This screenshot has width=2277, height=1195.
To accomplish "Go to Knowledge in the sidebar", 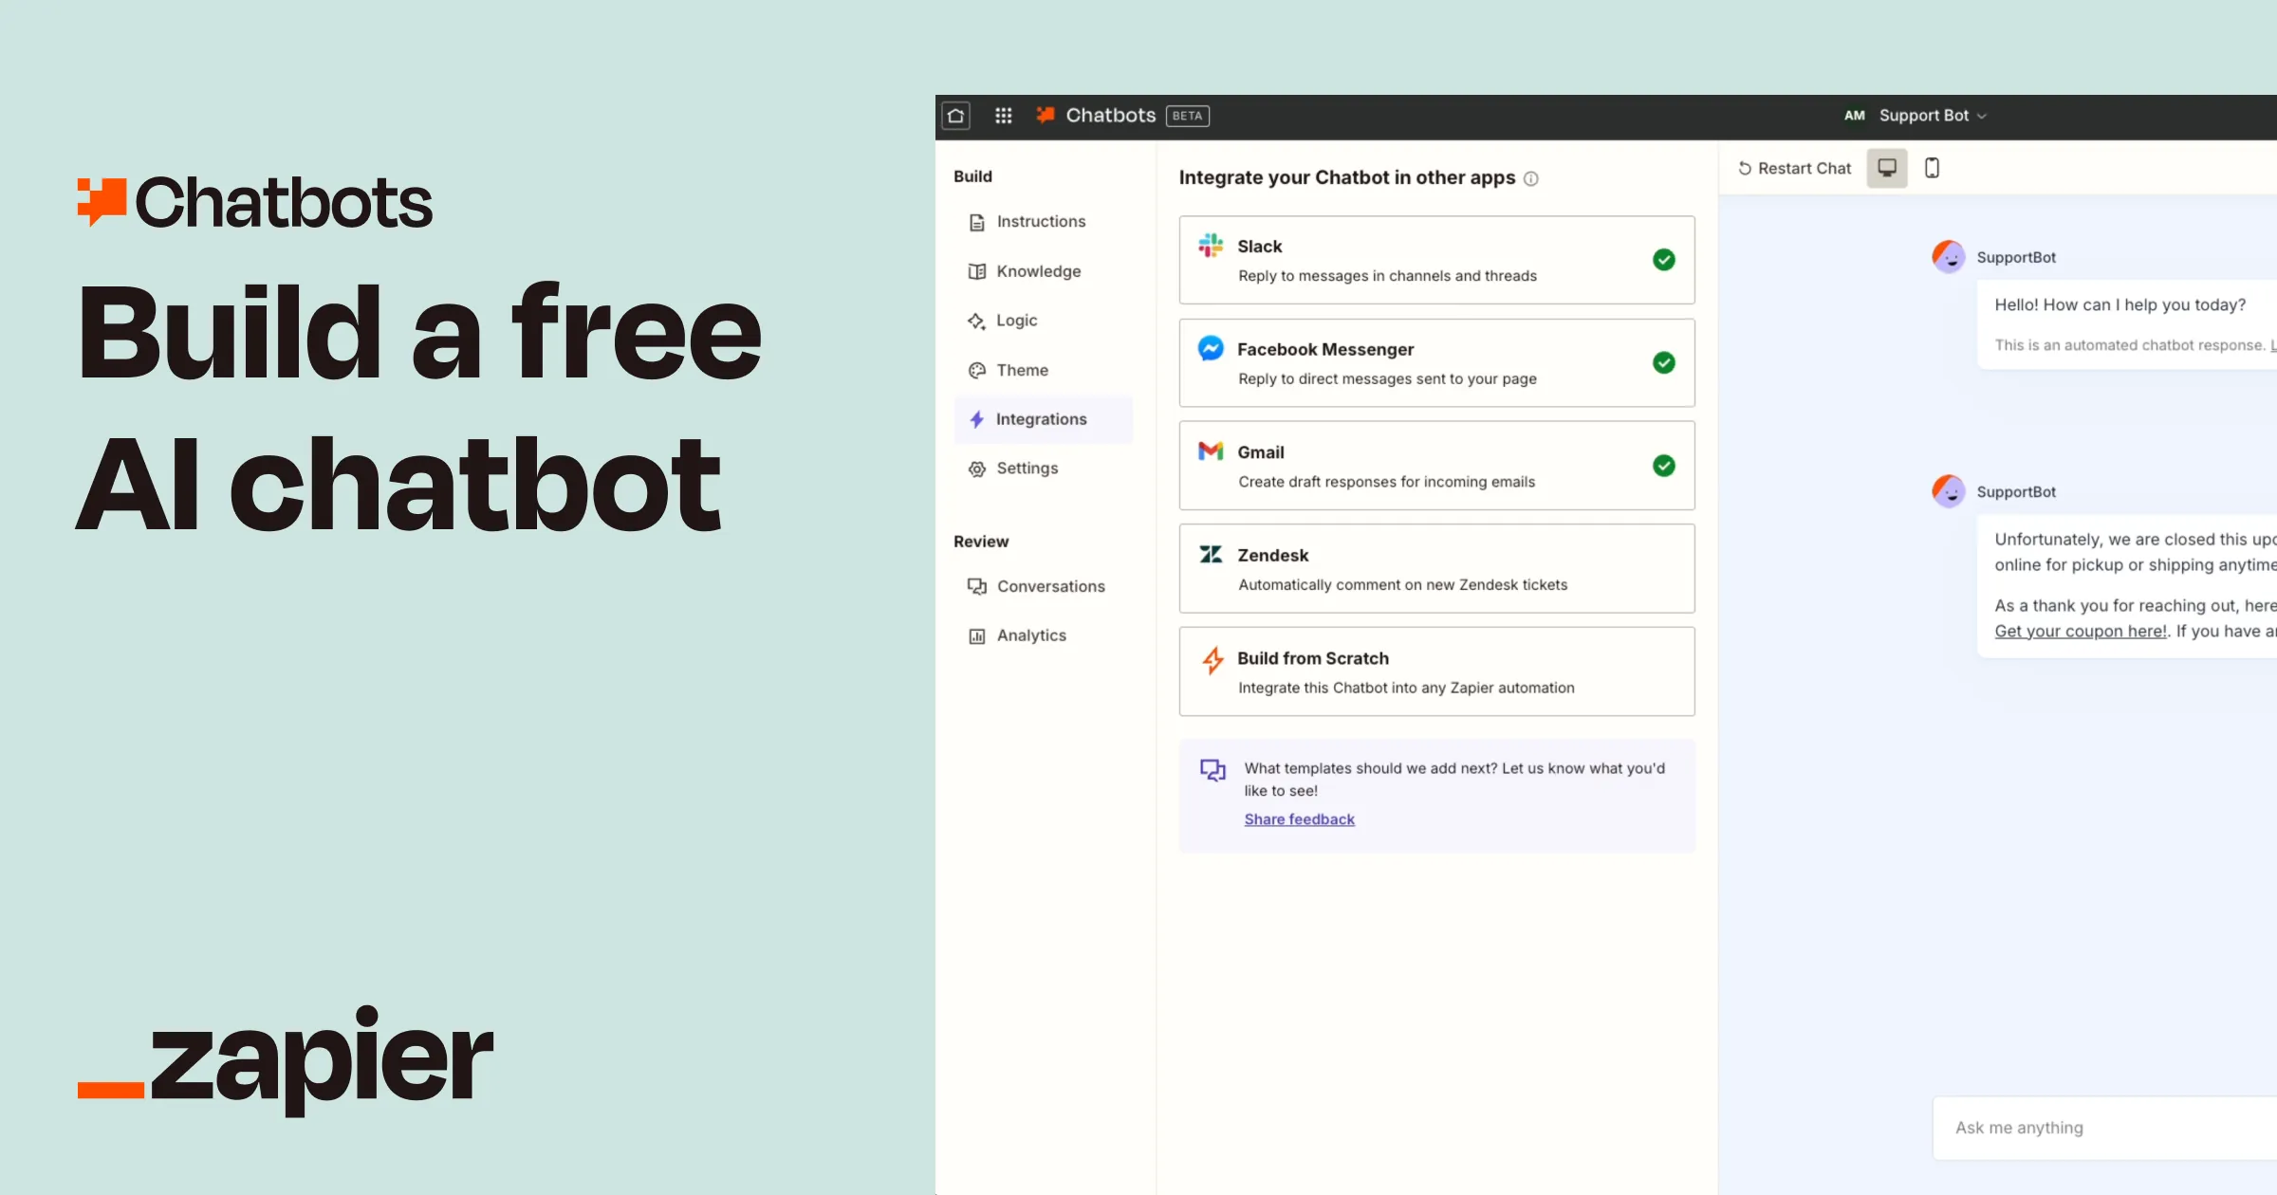I will coord(1038,271).
